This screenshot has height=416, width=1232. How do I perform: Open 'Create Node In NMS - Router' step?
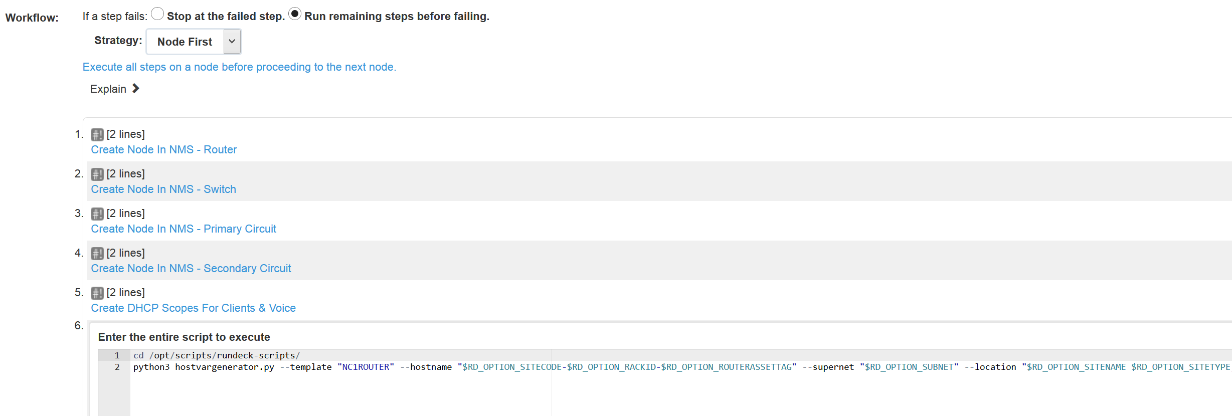click(x=163, y=149)
